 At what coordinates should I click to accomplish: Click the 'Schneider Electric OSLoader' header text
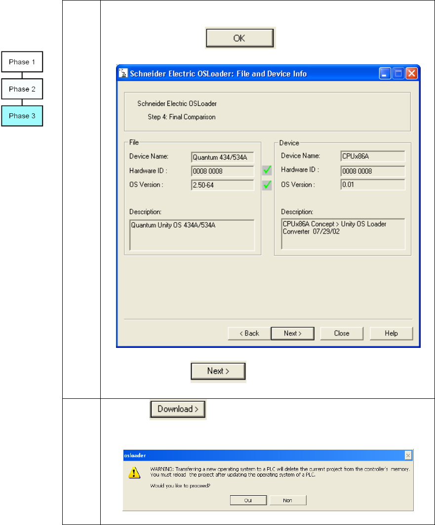[x=177, y=103]
